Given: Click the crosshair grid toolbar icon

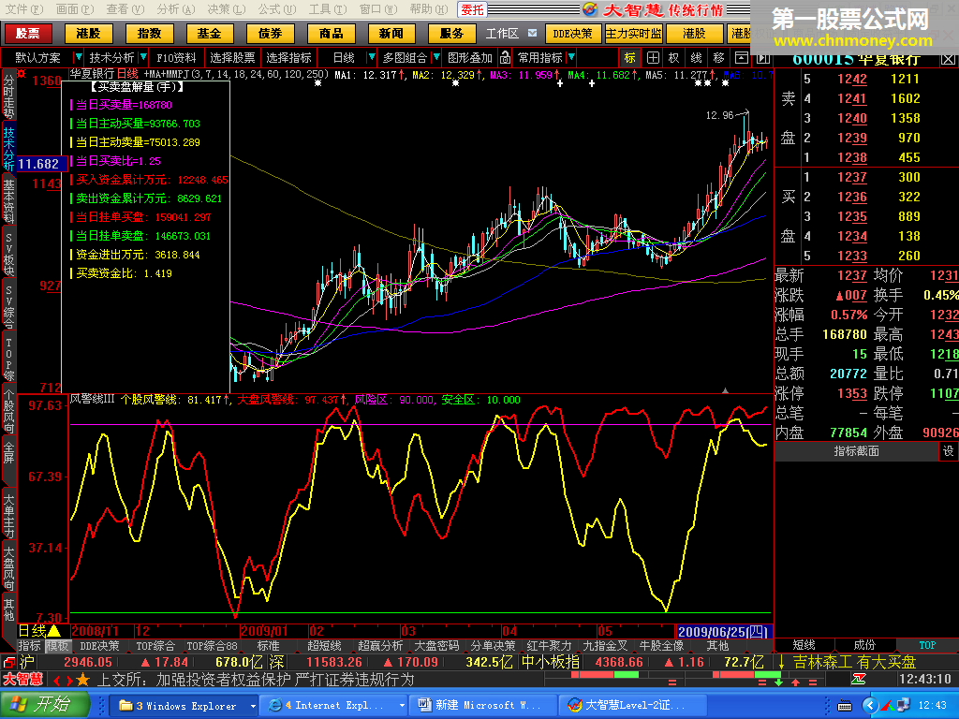Looking at the screenshot, I should 653,58.
